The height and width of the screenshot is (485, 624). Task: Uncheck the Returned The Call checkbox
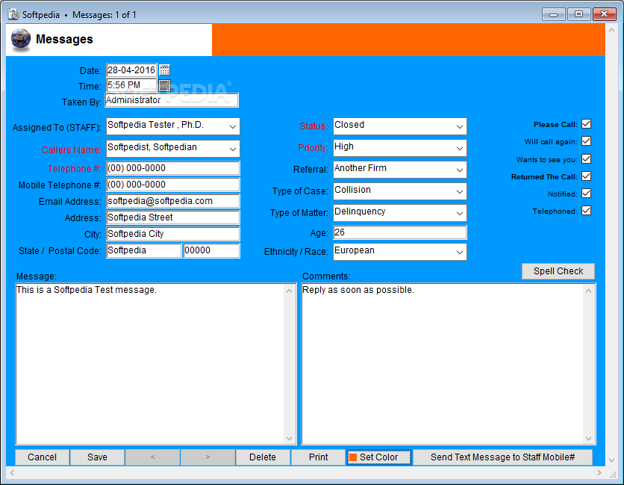586,176
